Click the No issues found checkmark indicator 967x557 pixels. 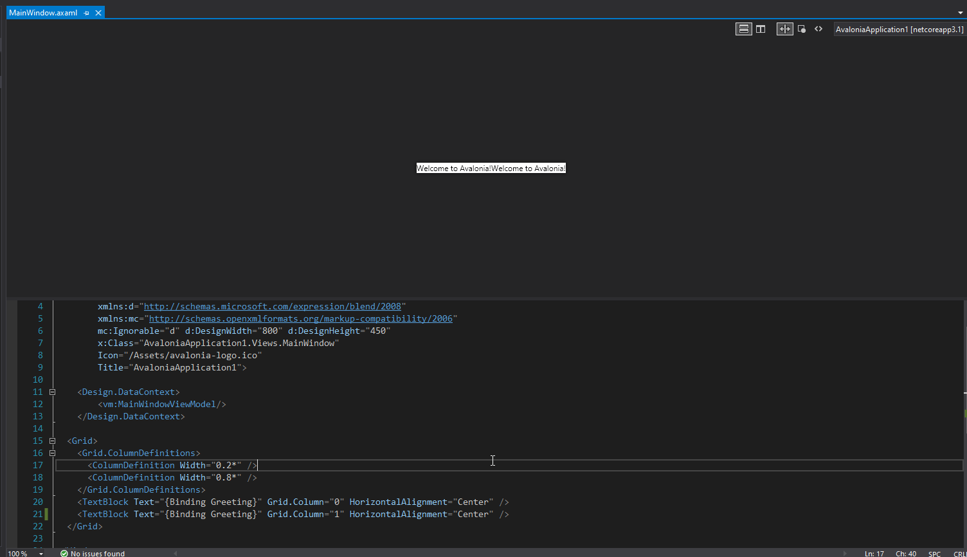(63, 553)
